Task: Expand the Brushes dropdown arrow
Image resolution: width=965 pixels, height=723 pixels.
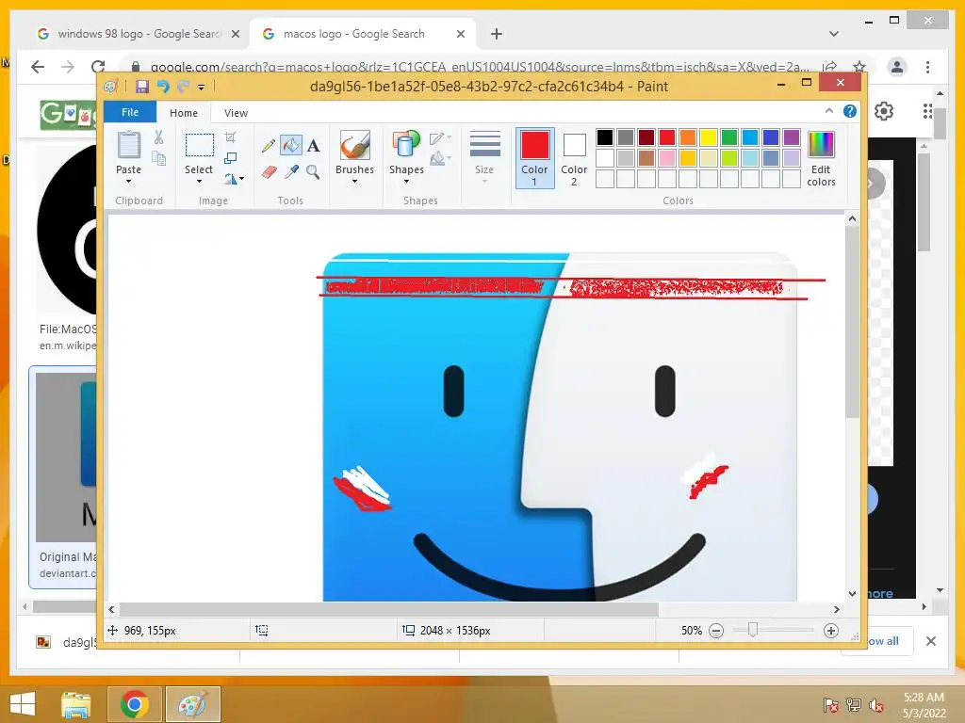Action: pos(354,182)
